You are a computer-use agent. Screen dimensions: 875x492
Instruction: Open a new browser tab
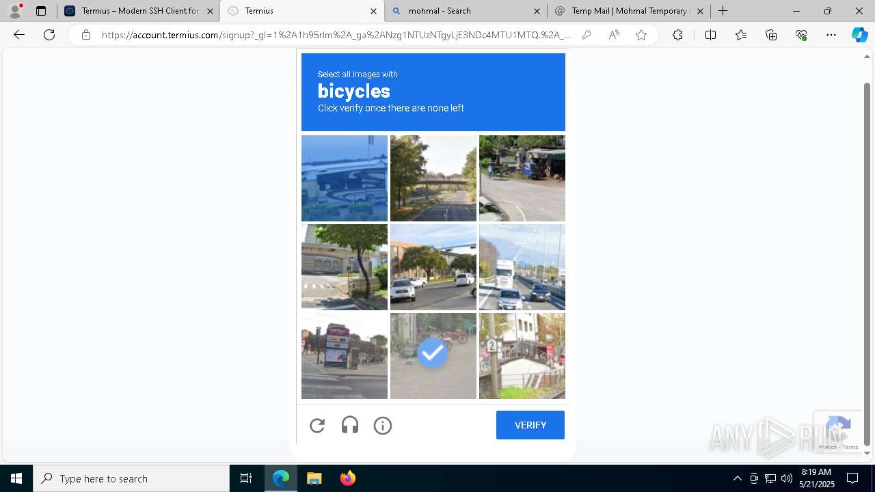pyautogui.click(x=723, y=11)
